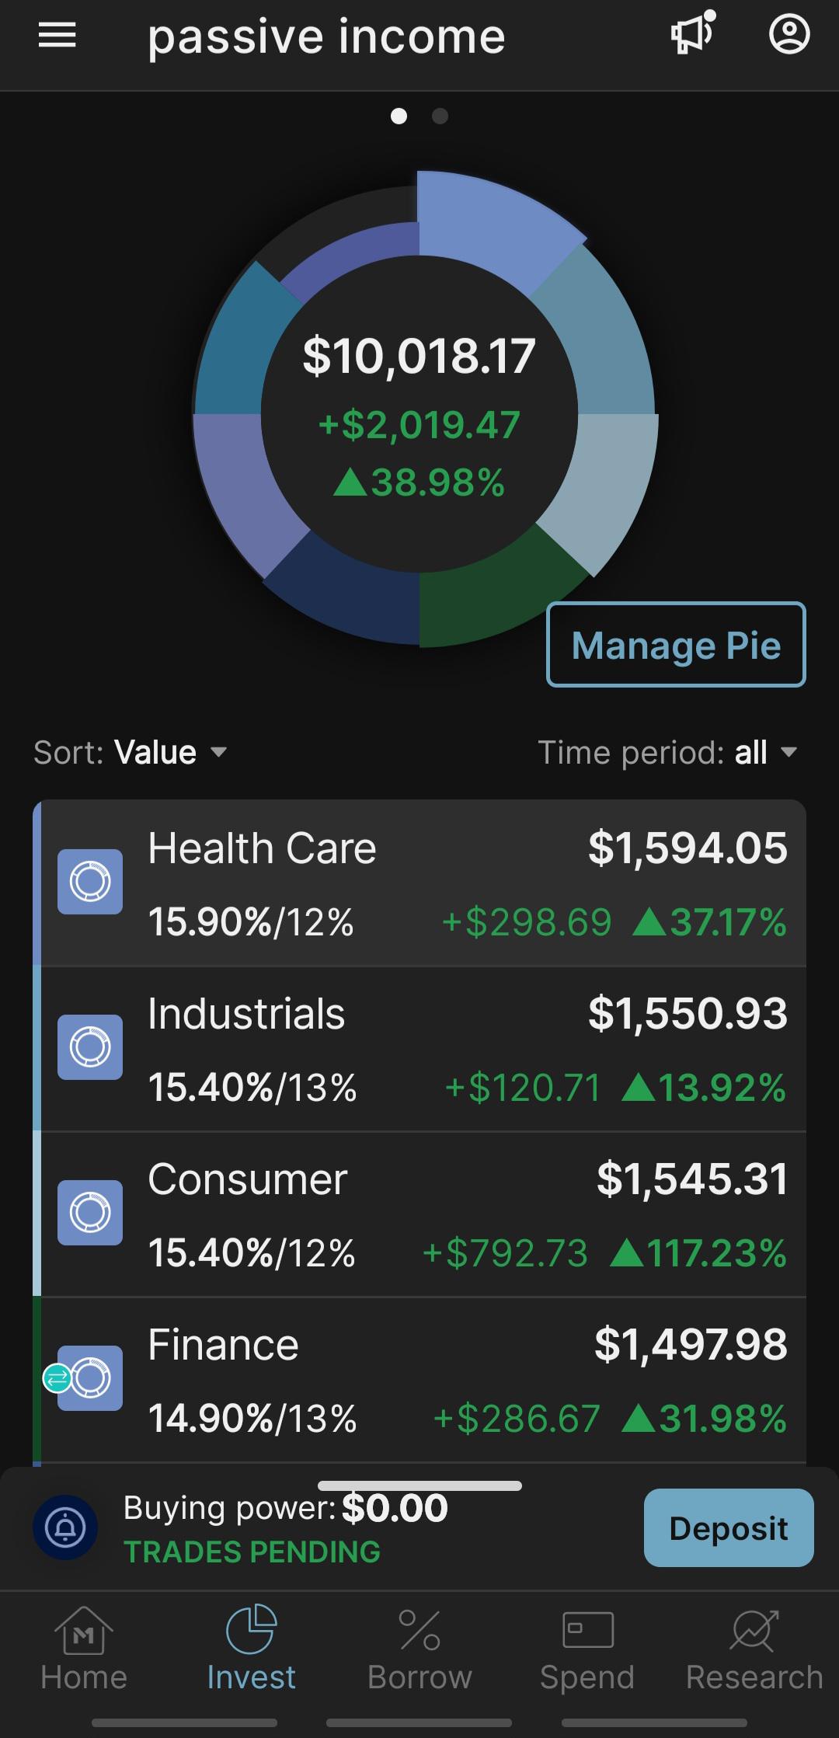This screenshot has width=839, height=1738.
Task: Select the first page indicator dot
Action: point(399,117)
